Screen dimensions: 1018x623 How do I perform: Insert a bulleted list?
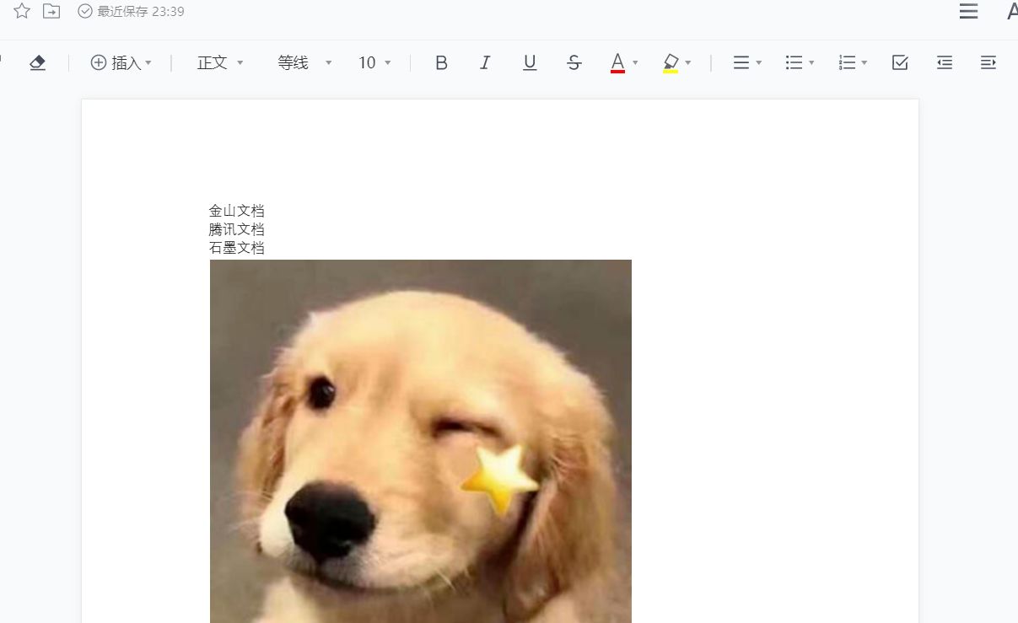tap(794, 62)
